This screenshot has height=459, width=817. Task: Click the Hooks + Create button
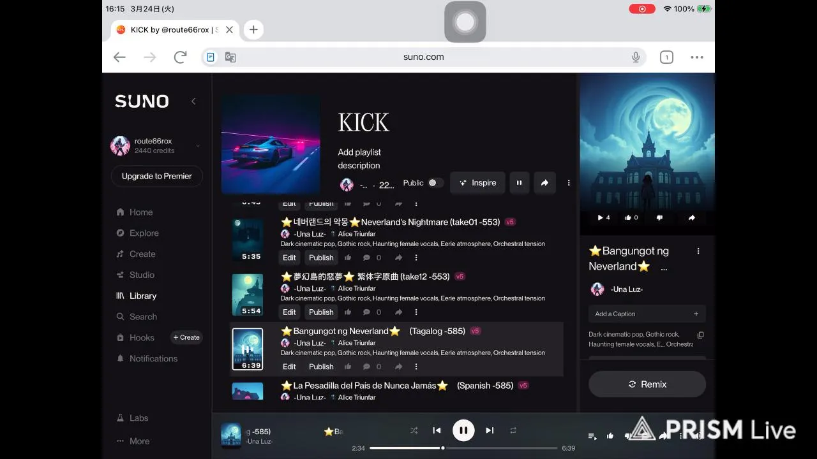tap(186, 337)
